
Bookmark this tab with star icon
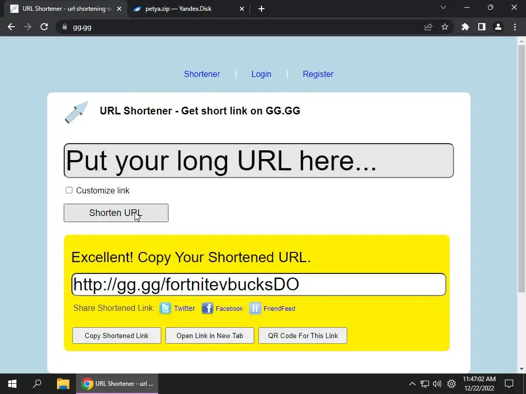pyautogui.click(x=445, y=27)
